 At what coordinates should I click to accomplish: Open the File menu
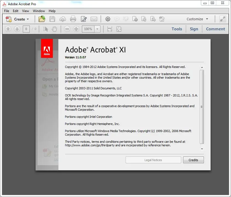7,11
